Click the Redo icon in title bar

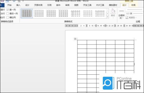tap(14, 1)
